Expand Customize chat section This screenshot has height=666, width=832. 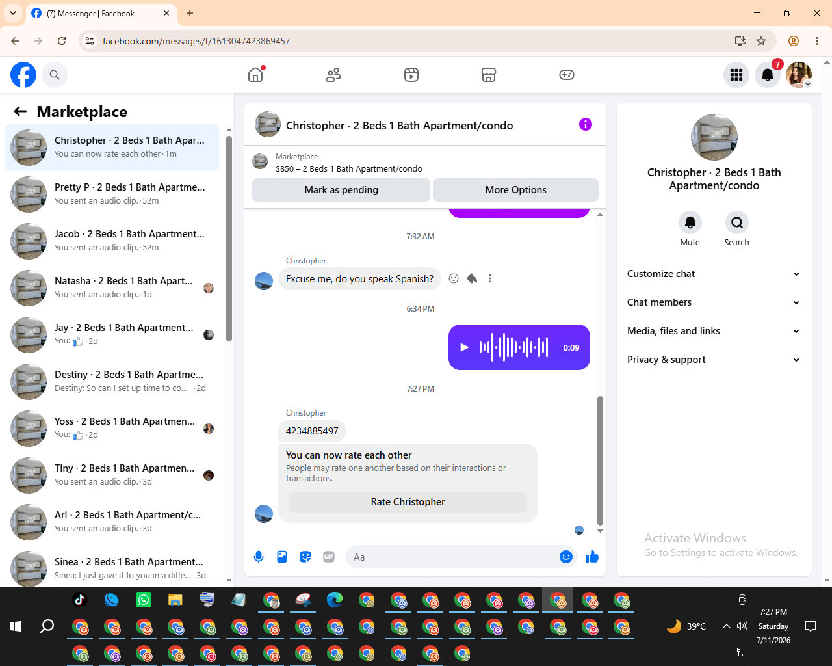(x=714, y=274)
